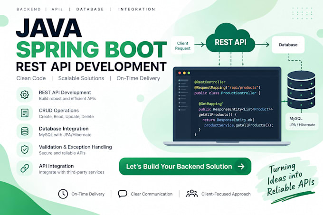The height and width of the screenshot is (215, 323).
Task: Click Create, Read, Update, Delete text
Action: click(x=66, y=117)
